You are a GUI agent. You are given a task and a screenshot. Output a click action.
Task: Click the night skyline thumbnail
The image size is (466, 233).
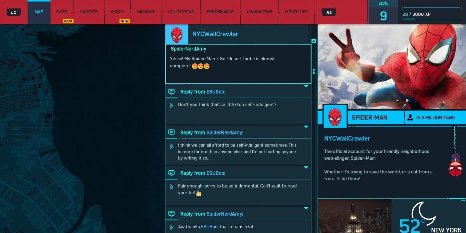[x=355, y=216]
